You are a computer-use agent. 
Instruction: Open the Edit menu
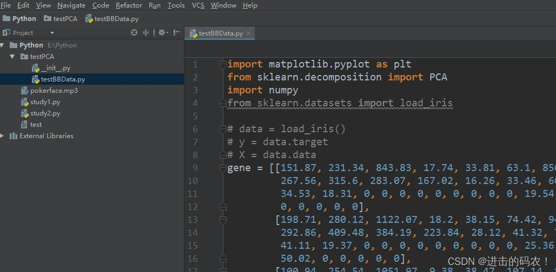click(23, 5)
